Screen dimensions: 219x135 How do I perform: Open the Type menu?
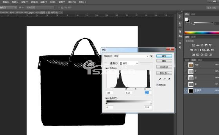tap(24, 2)
